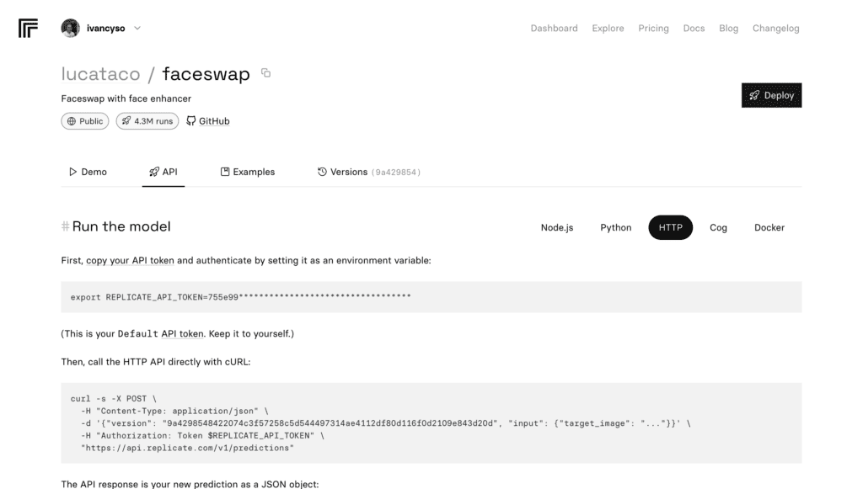Switch to the Docker option
The width and height of the screenshot is (863, 489).
(769, 227)
